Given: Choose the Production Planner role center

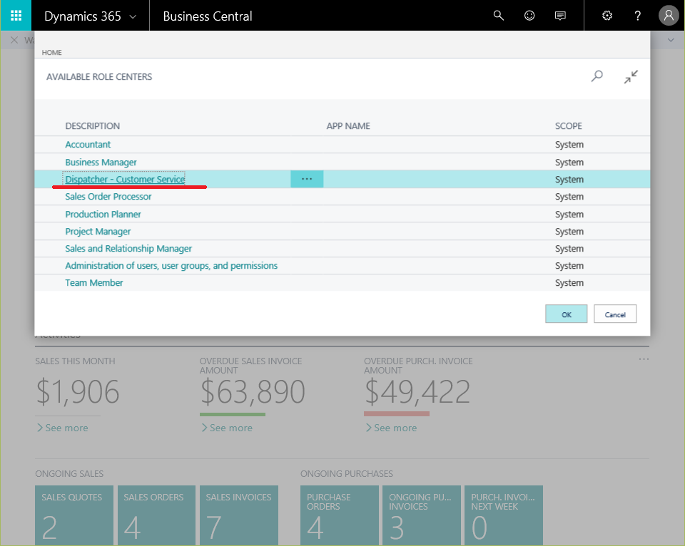Looking at the screenshot, I should [103, 214].
